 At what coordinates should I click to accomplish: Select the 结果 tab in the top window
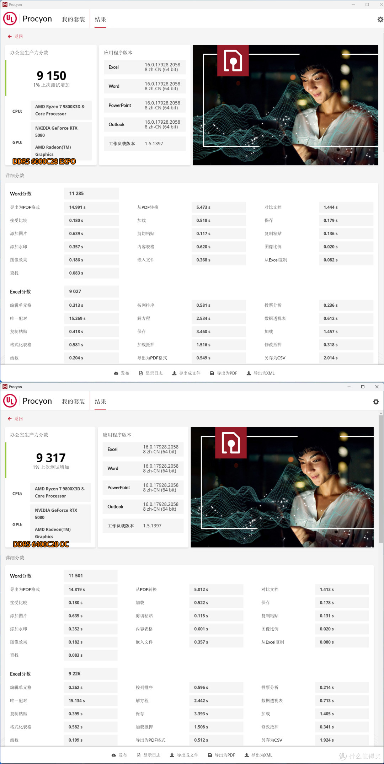click(x=100, y=19)
